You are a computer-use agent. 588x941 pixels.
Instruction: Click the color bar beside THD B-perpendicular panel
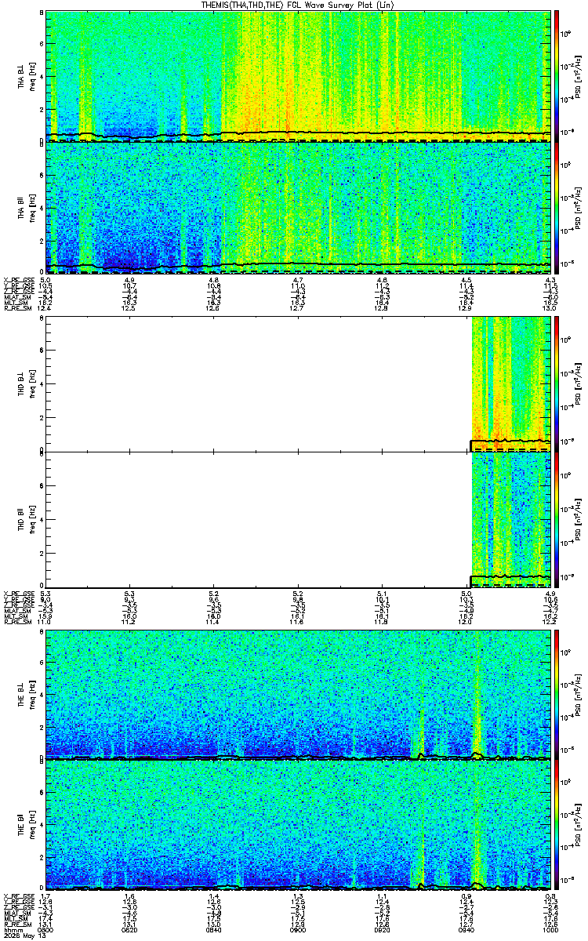click(x=557, y=384)
